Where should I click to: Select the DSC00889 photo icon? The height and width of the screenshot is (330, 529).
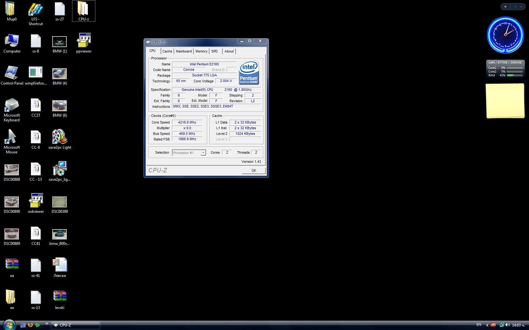(x=12, y=234)
